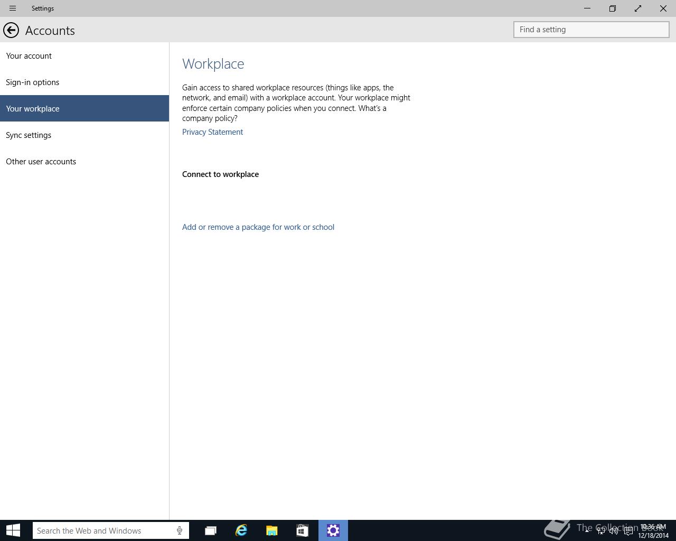This screenshot has height=541, width=676.
Task: Toggle full screen mode for Settings window
Action: point(638,8)
